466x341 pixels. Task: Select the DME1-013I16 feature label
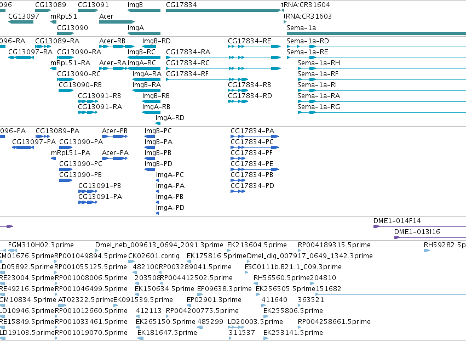417,232
